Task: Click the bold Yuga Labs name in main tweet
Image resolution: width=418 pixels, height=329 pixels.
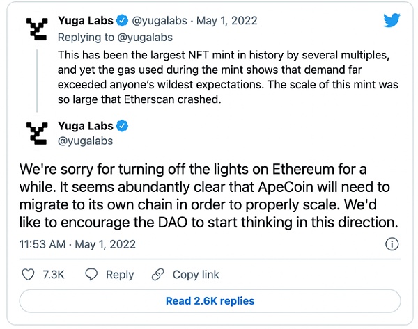Action: click(x=86, y=127)
